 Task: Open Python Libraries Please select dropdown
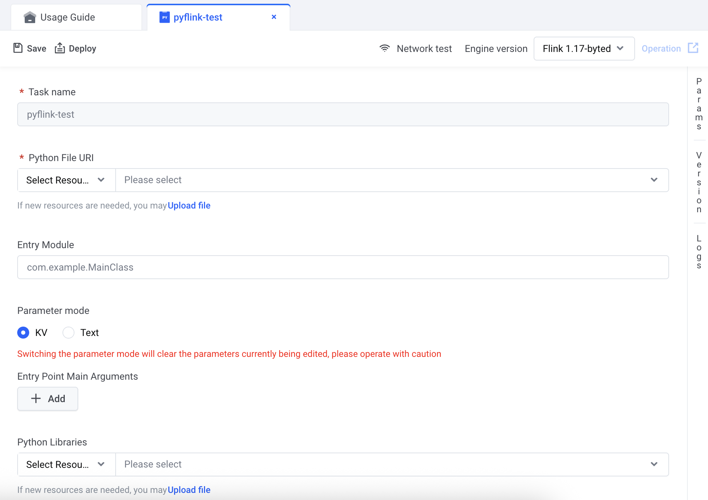[392, 464]
